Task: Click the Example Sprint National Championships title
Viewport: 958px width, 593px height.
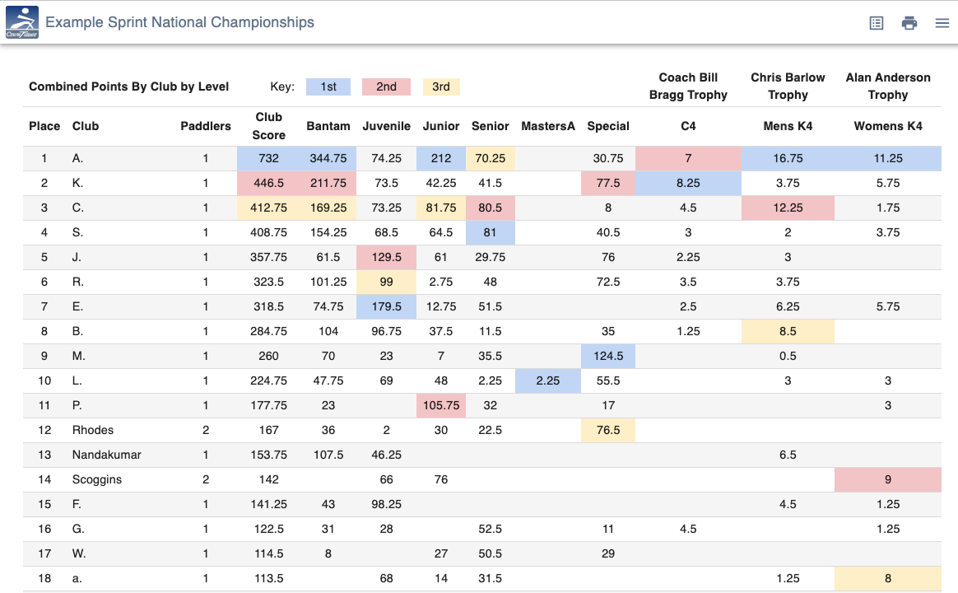Action: point(179,22)
